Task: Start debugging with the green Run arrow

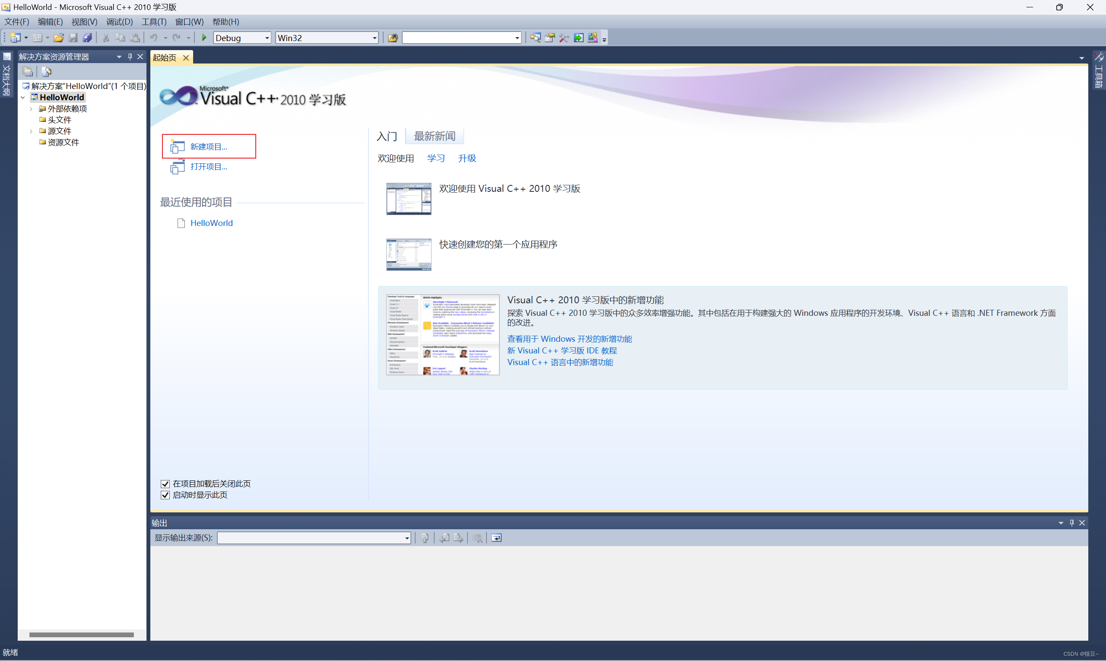Action: 203,38
